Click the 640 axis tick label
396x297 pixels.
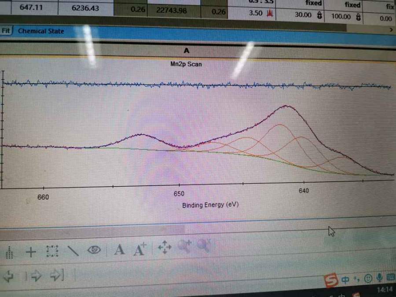click(304, 191)
